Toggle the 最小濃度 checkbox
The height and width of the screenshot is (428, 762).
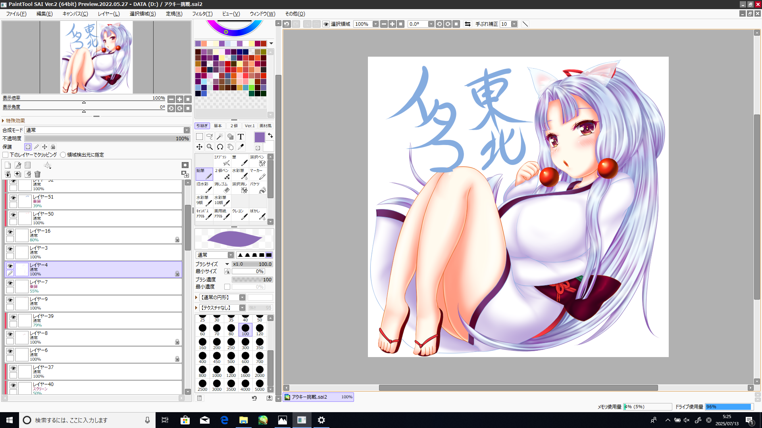click(227, 287)
